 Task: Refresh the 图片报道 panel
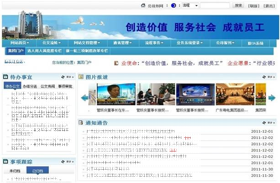point(264,77)
